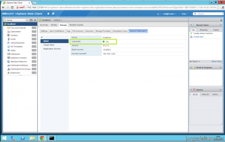Viewport: 225px width, 142px height.
Task: Open the Help dropdown menu
Action: point(184,14)
